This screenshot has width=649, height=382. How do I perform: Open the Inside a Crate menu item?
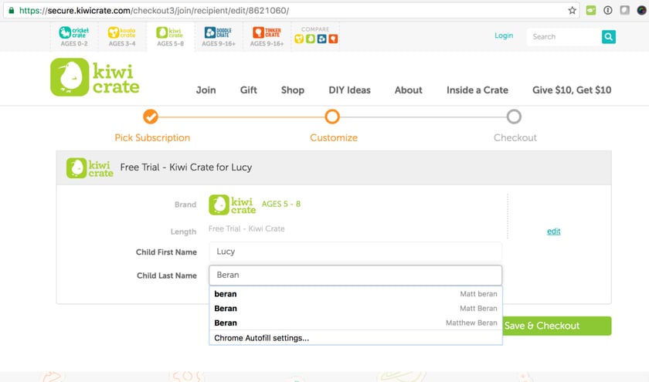click(477, 90)
